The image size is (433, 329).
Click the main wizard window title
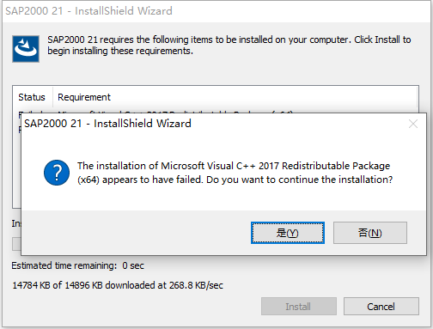click(x=88, y=11)
